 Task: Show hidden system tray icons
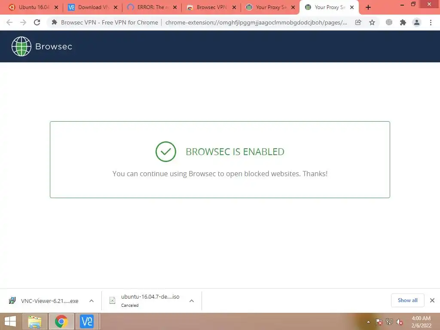[368, 322]
